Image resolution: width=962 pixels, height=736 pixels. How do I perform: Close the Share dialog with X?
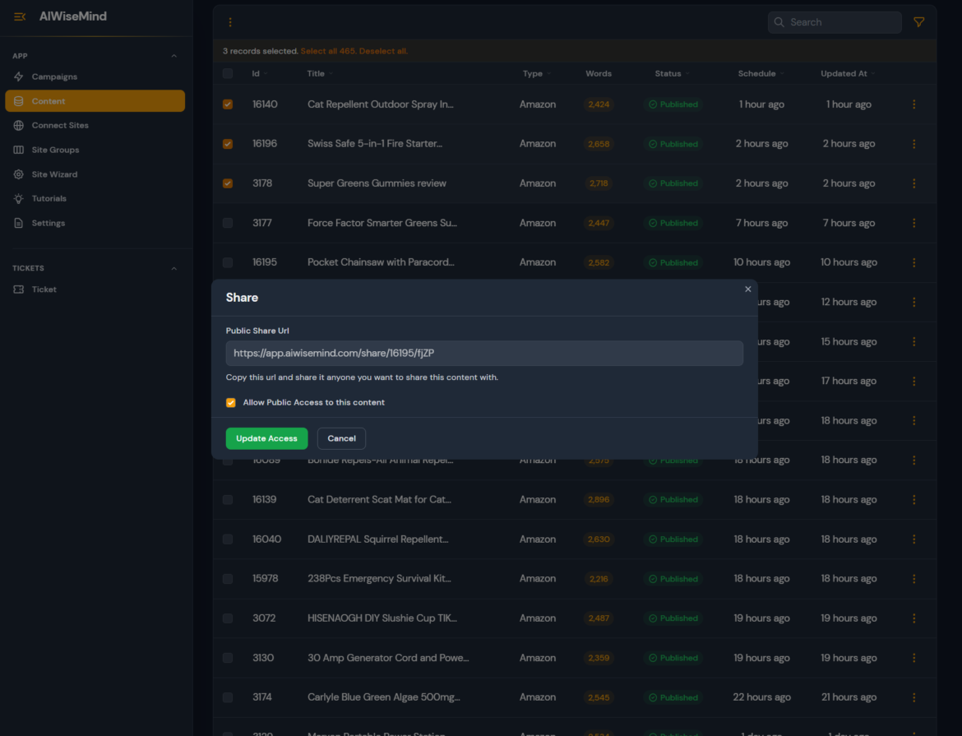click(x=747, y=289)
